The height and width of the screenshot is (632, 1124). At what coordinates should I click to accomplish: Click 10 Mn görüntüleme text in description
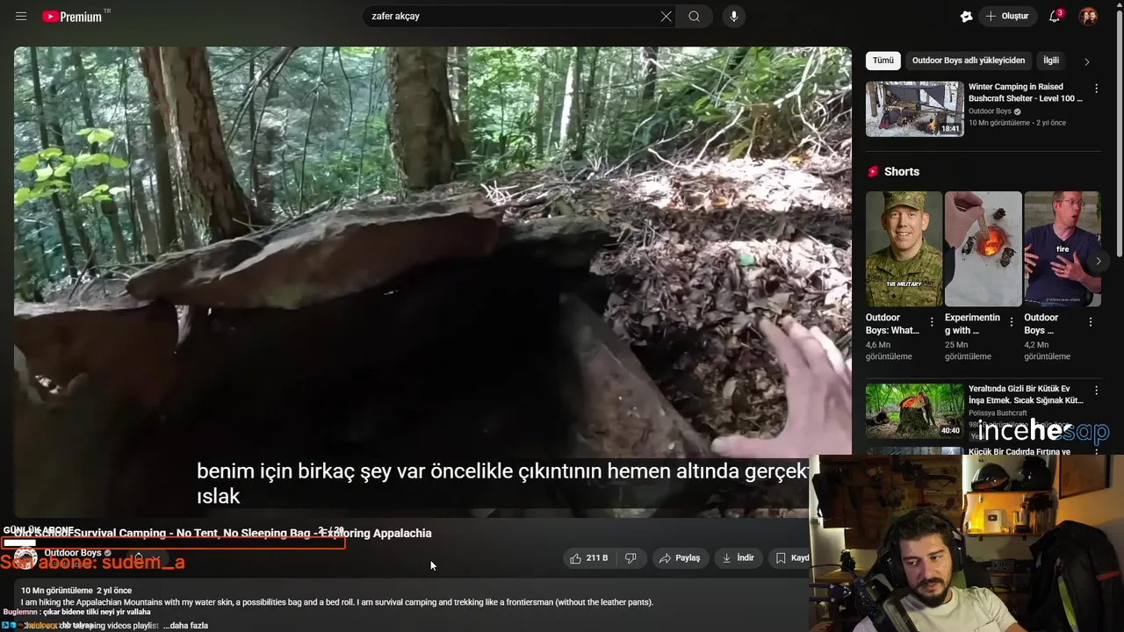[x=56, y=591]
